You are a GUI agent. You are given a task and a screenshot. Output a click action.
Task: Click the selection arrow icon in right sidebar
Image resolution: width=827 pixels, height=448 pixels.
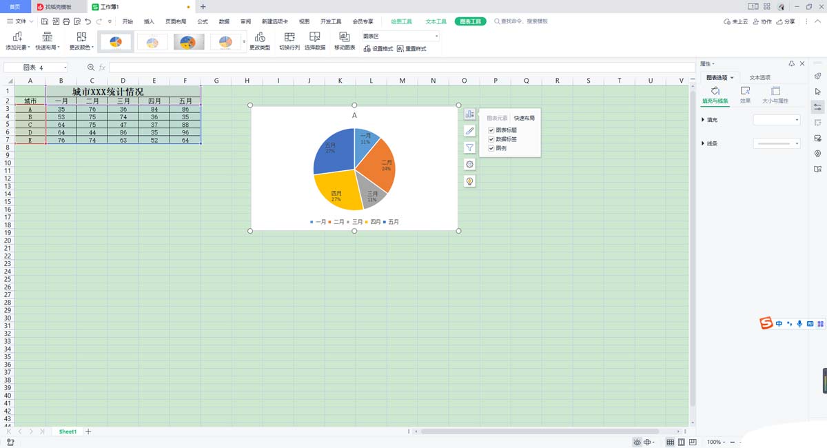coord(817,92)
